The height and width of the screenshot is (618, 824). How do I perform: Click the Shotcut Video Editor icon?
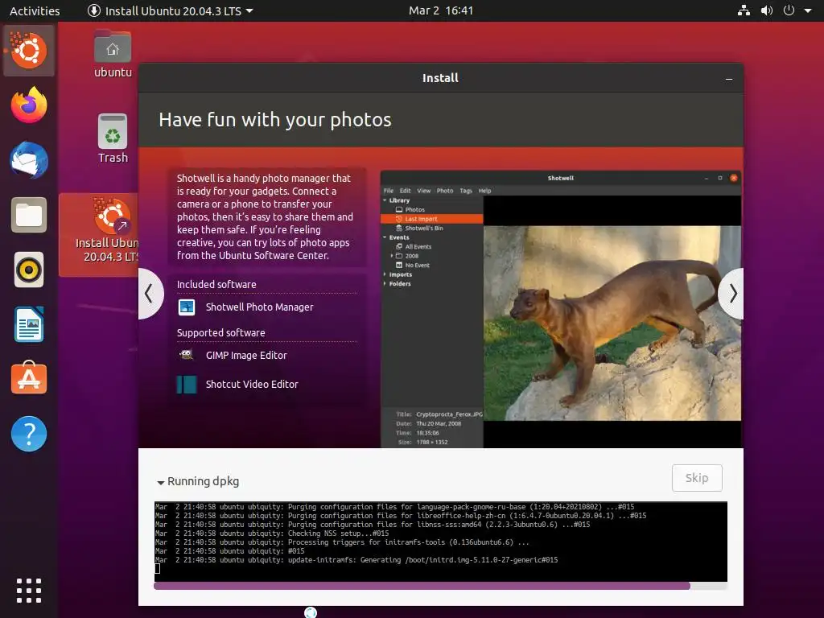(187, 384)
